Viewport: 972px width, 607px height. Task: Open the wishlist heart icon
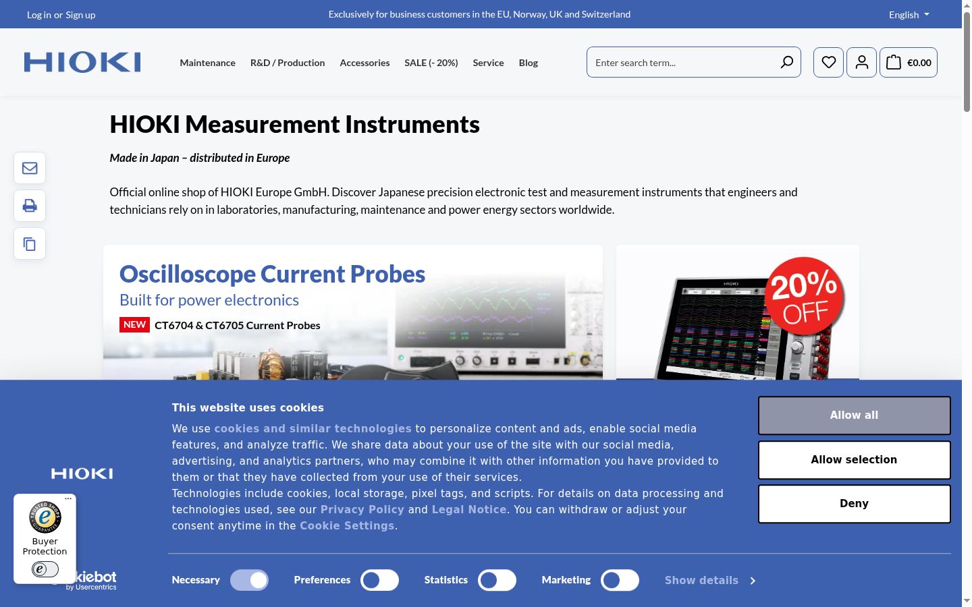coord(828,62)
